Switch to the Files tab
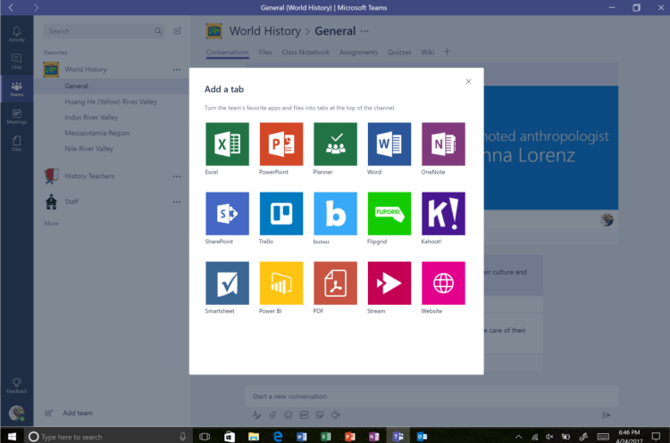The height and width of the screenshot is (443, 670). click(x=265, y=53)
